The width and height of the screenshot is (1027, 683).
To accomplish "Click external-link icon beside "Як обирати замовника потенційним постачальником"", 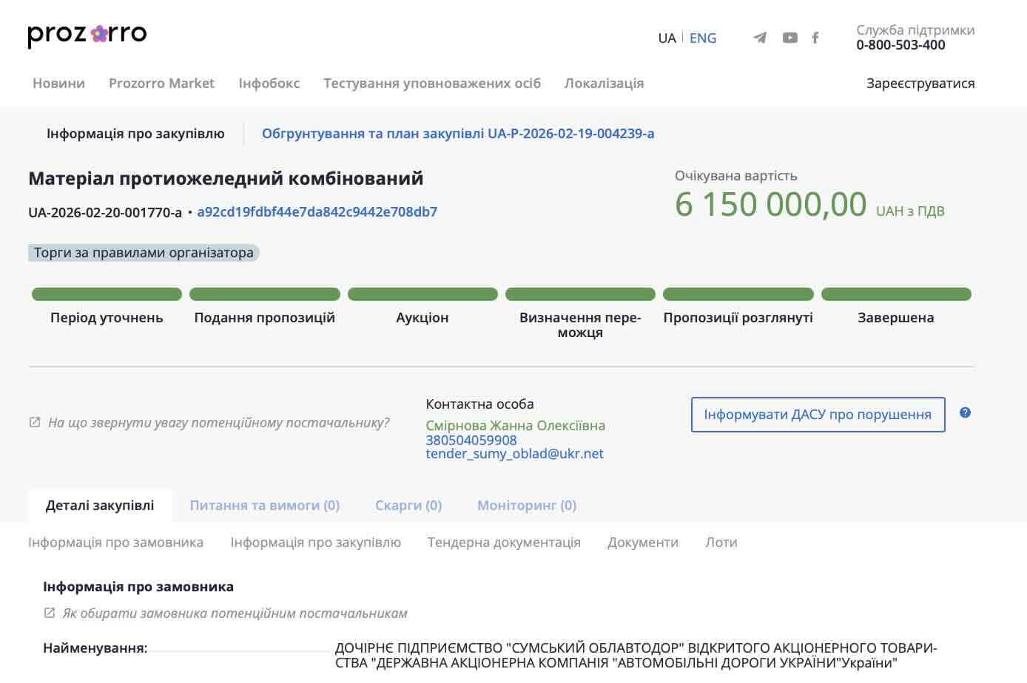I will pos(49,612).
